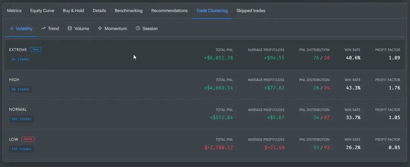Click PNL distribution 33 / 93
410x167 pixels.
point(322,147)
